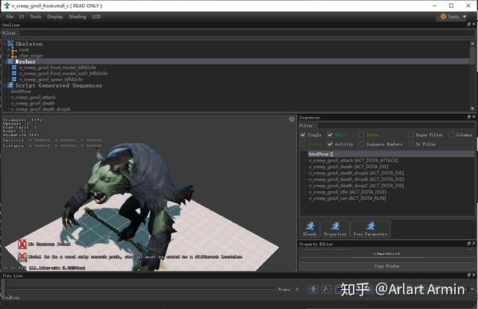Toggle the green-labeled checkbox below Single
This screenshot has height=309, width=478.
click(303, 144)
